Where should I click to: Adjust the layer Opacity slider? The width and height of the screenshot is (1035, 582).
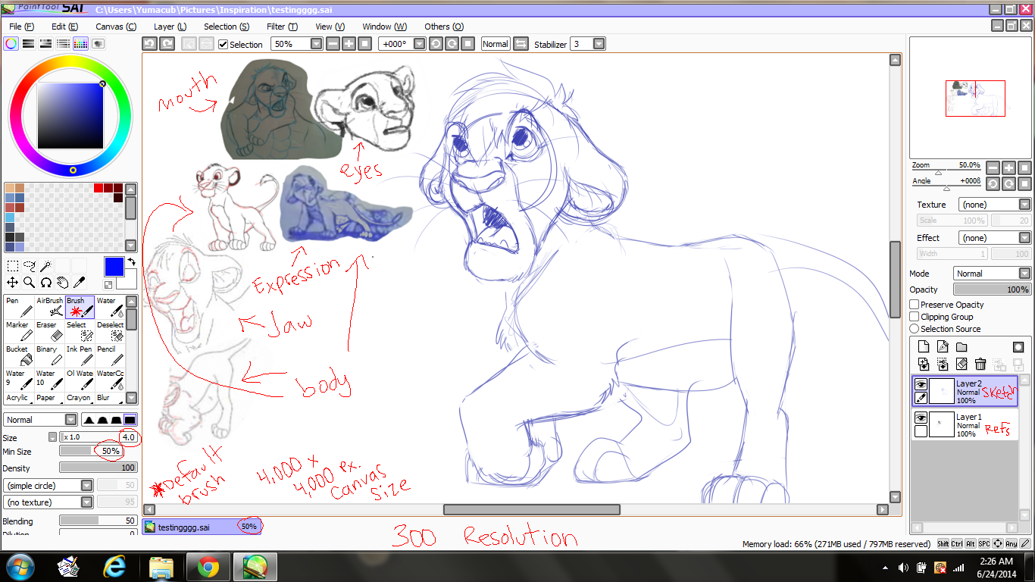(992, 289)
